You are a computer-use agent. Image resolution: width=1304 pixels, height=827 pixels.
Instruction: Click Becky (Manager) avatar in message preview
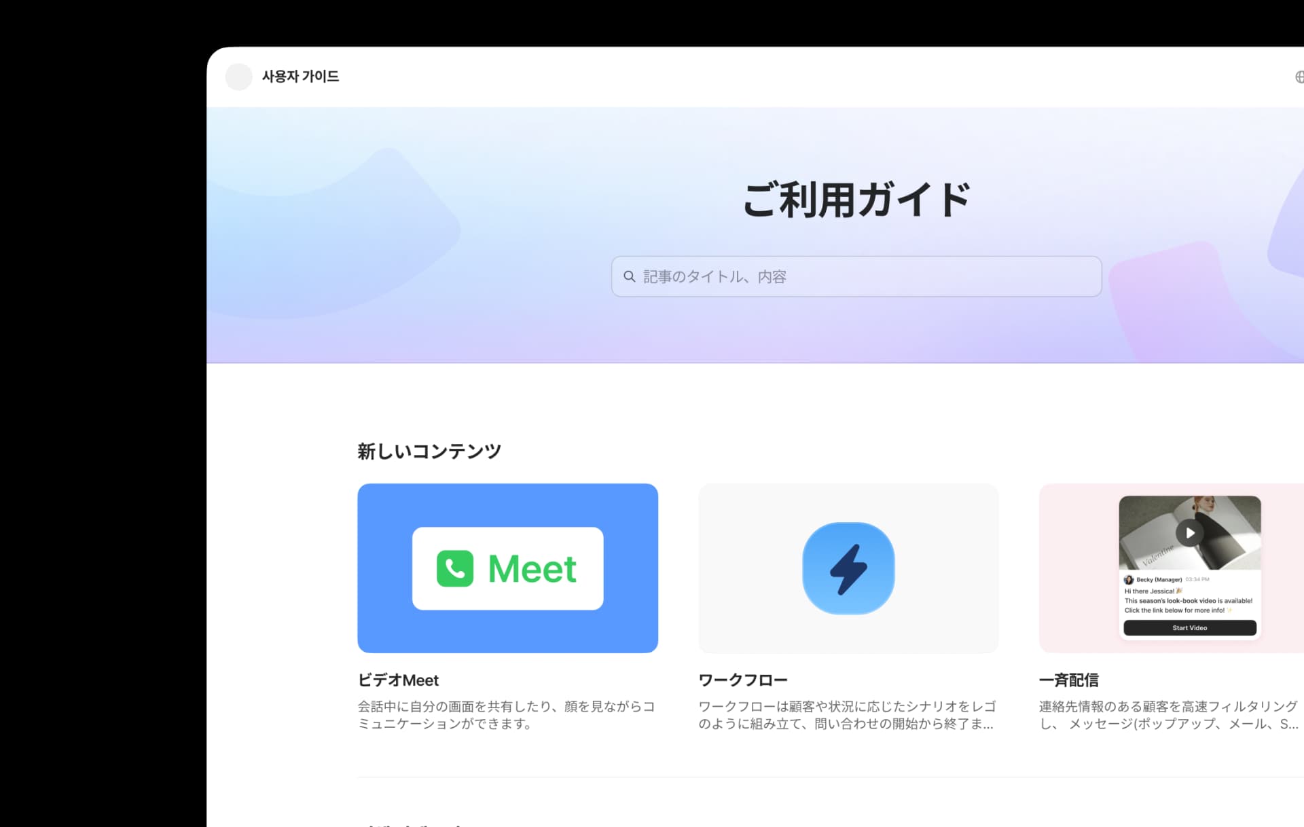pos(1129,580)
